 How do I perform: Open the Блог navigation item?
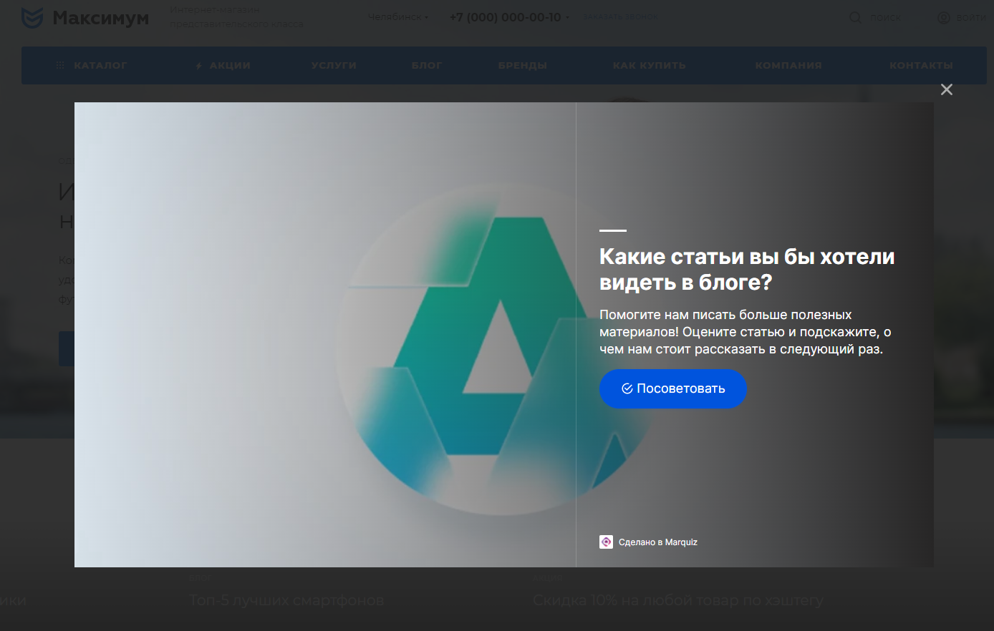coord(427,65)
